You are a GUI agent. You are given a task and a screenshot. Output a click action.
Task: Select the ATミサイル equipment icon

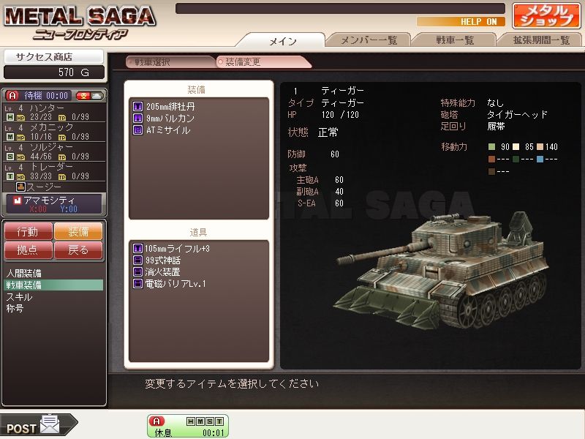(137, 130)
